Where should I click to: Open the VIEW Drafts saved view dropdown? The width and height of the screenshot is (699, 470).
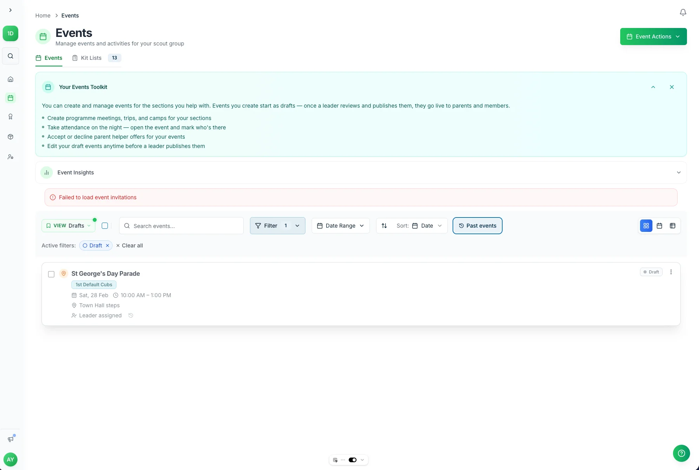[68, 226]
